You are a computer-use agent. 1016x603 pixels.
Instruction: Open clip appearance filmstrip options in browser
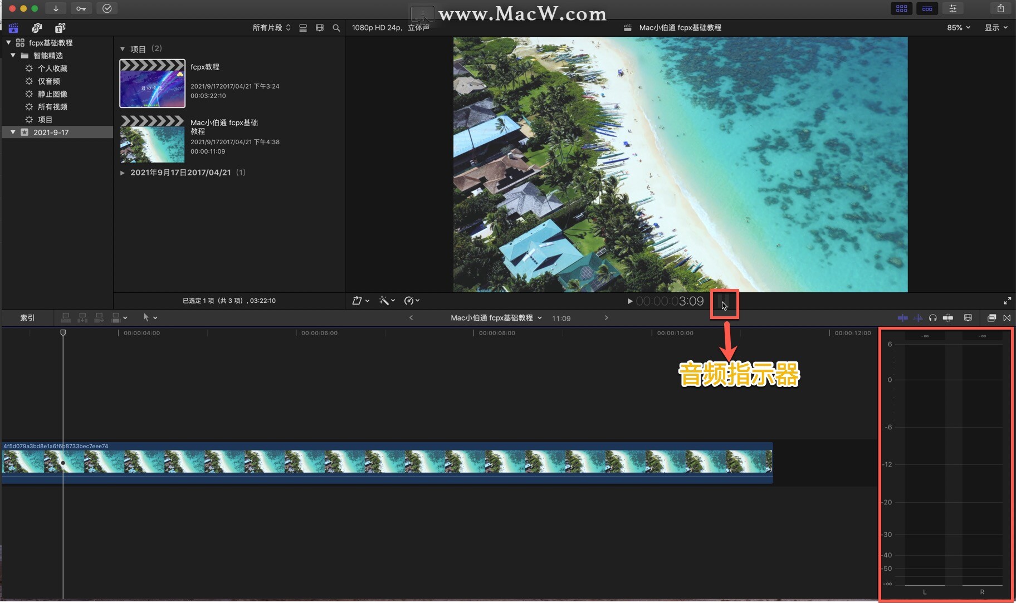[320, 28]
